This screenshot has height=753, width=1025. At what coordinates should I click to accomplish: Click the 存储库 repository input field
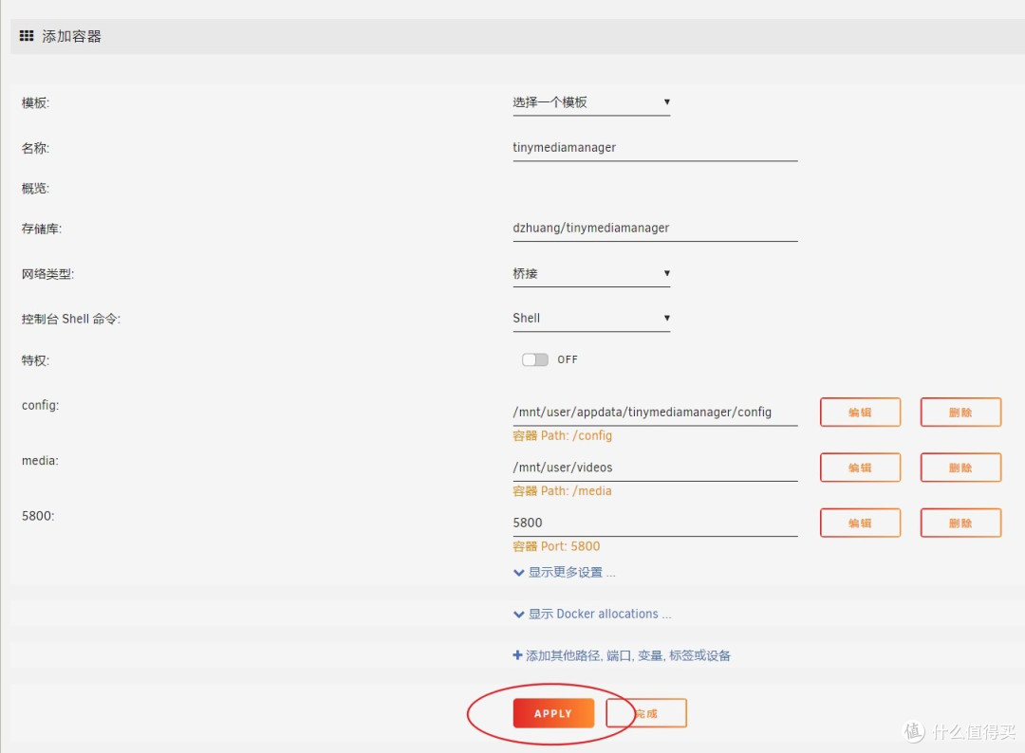[x=655, y=229]
